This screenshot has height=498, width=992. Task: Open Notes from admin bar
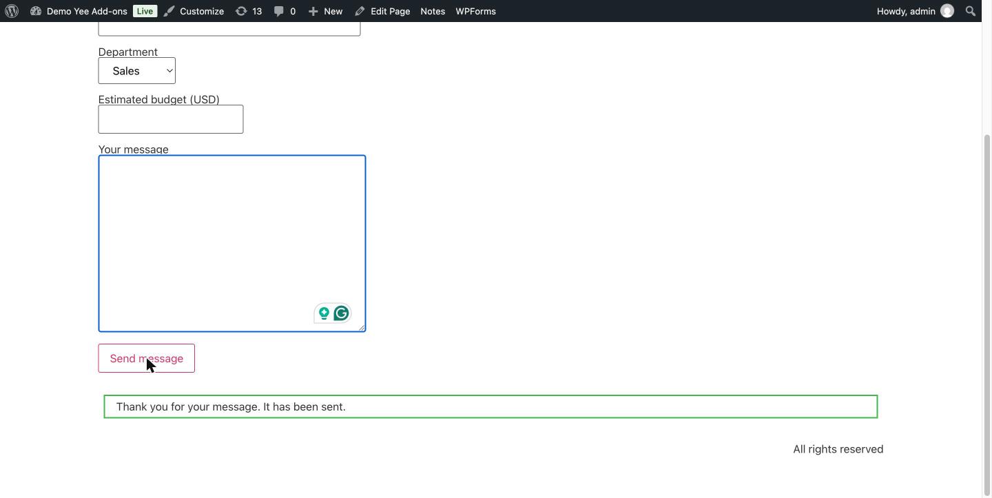(433, 11)
